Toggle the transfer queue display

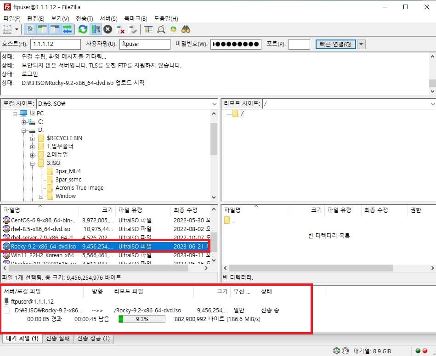click(x=67, y=29)
